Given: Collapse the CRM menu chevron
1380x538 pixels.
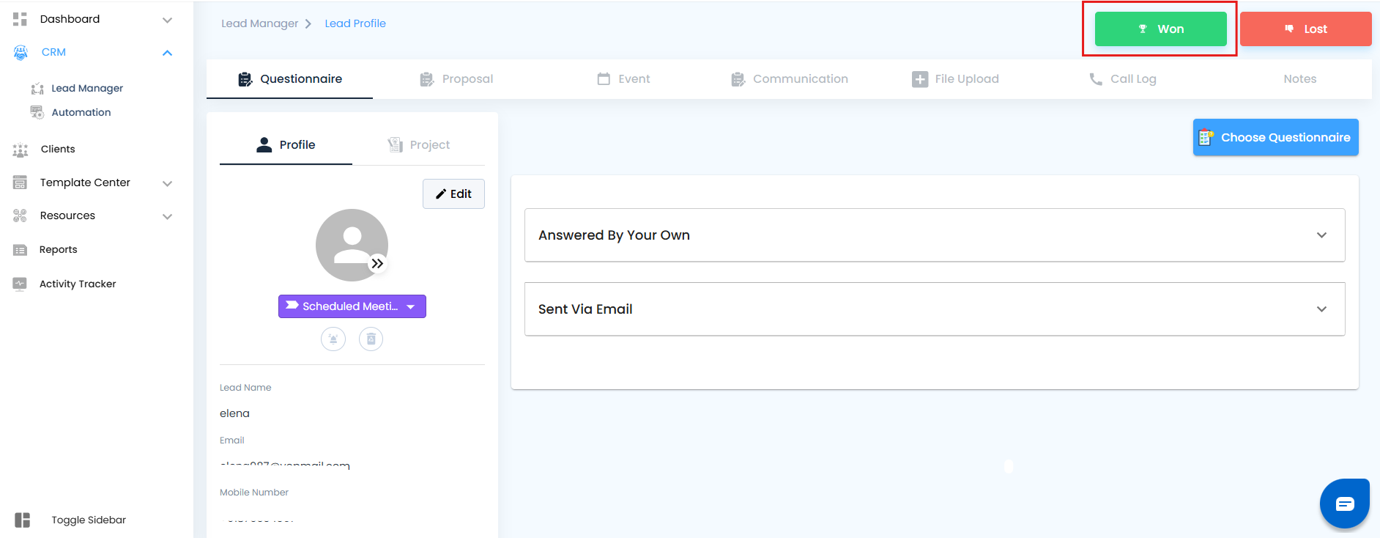Looking at the screenshot, I should click(x=167, y=53).
